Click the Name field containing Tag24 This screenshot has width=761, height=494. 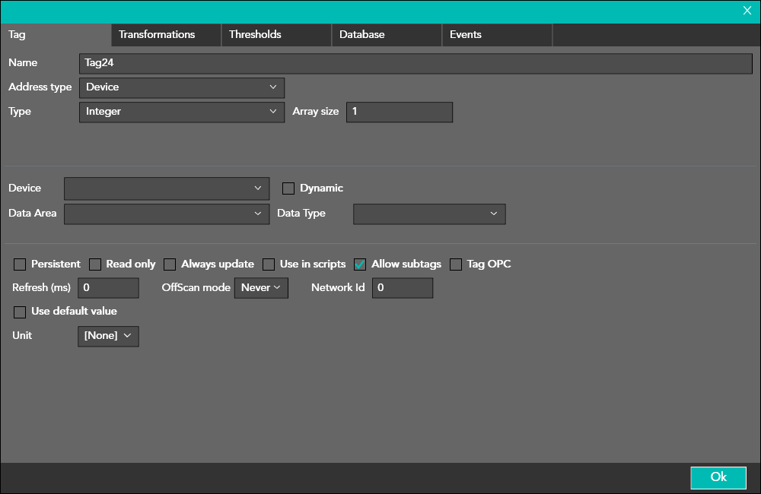click(x=416, y=63)
